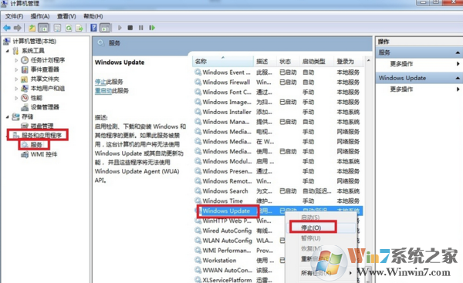
Task: Select WMI 控件 in the tree
Action: pyautogui.click(x=44, y=154)
